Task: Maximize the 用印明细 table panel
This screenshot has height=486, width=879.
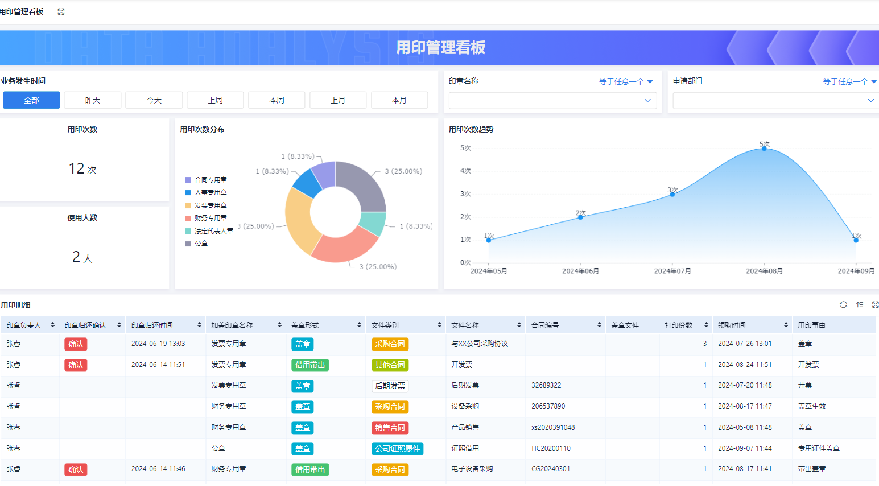Action: tap(875, 305)
